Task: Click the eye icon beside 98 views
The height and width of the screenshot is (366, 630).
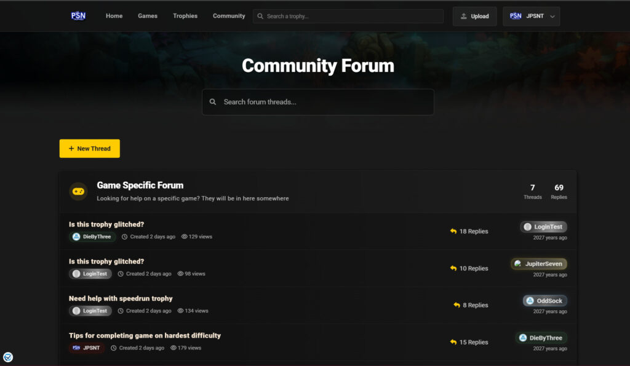Action: pos(180,274)
